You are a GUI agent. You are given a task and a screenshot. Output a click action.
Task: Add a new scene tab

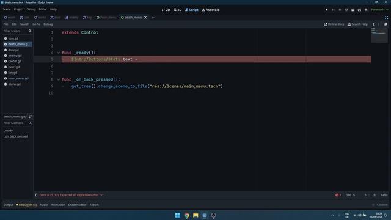[x=153, y=18]
